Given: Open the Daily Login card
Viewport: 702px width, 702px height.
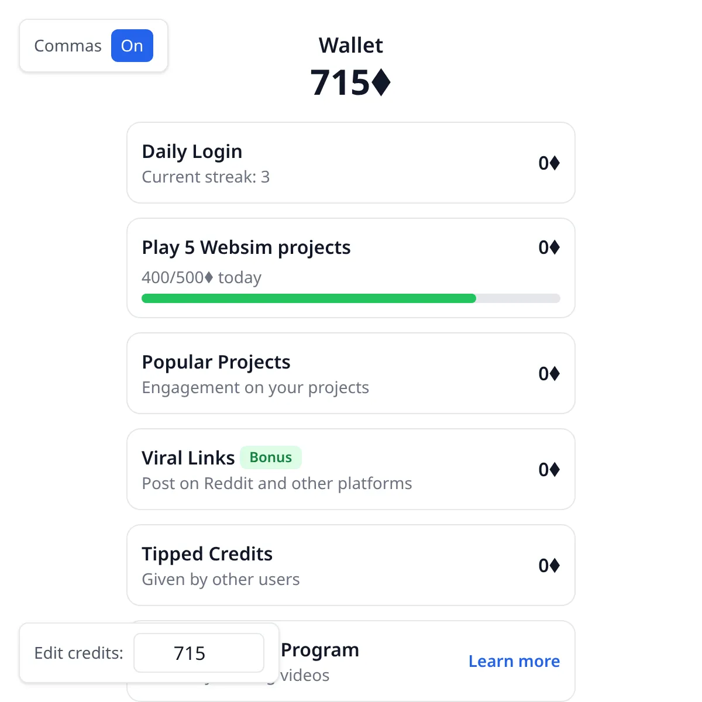Looking at the screenshot, I should [x=351, y=163].
